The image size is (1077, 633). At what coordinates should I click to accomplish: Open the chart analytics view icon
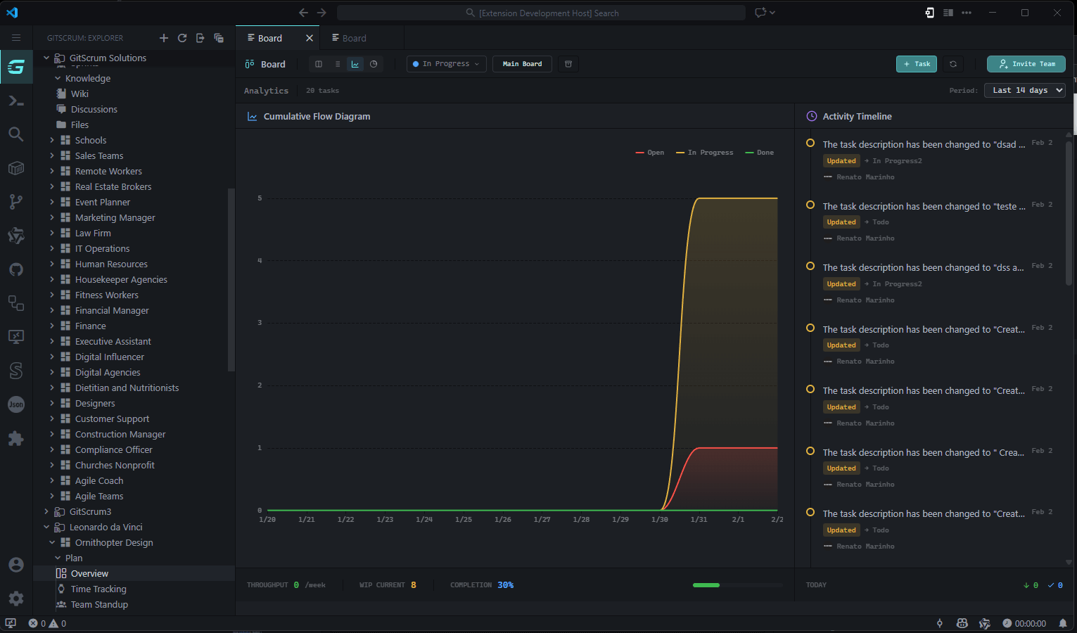pyautogui.click(x=355, y=64)
